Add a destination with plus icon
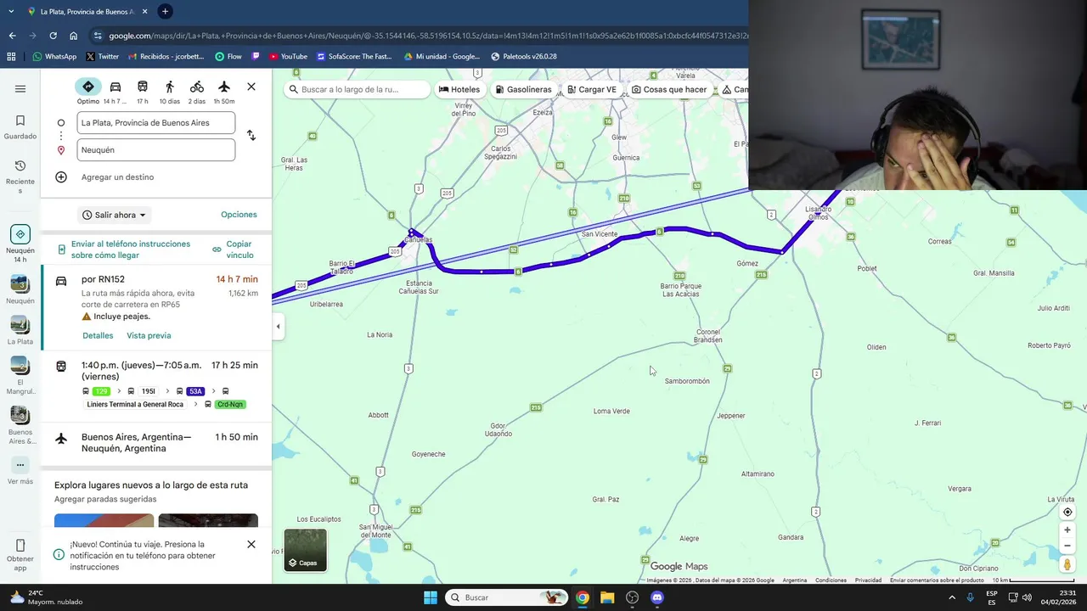The image size is (1087, 611). pyautogui.click(x=61, y=177)
